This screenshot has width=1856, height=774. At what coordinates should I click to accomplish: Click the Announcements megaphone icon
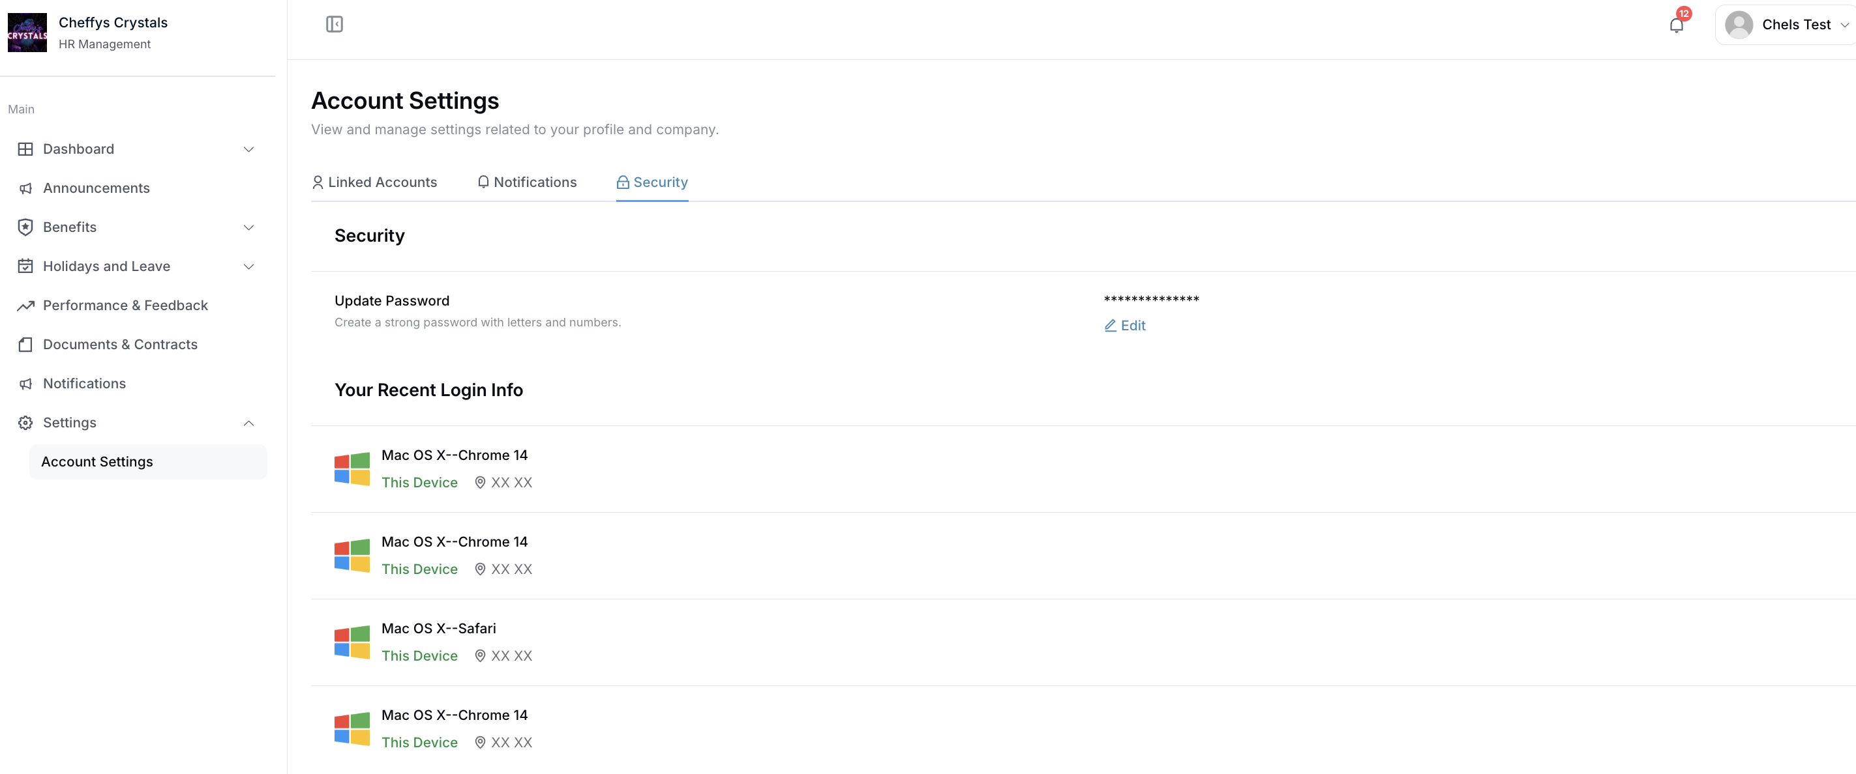point(25,188)
